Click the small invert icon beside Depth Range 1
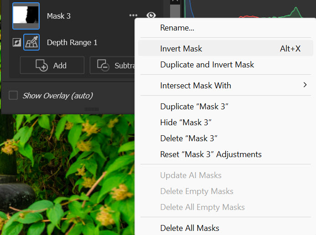 [16, 42]
